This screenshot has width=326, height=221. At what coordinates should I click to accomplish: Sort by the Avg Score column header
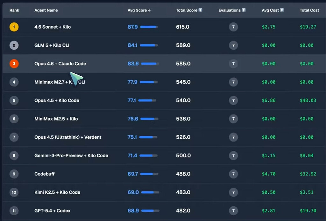pyautogui.click(x=139, y=10)
